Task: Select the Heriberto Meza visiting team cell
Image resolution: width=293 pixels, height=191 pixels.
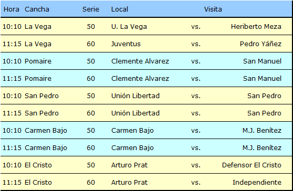Action: [x=256, y=27]
